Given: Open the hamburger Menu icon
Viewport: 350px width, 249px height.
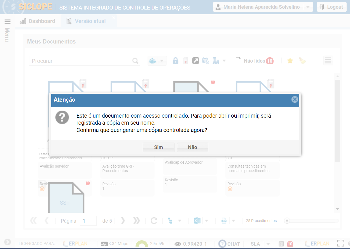Looking at the screenshot, I should tap(8, 22).
